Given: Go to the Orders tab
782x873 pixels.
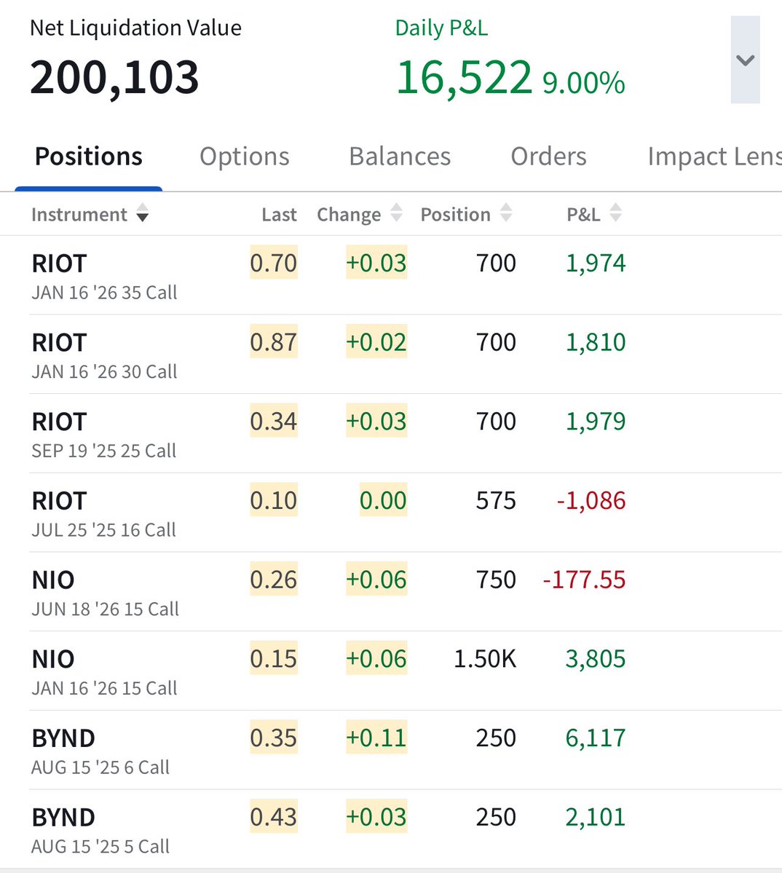Looking at the screenshot, I should pos(549,157).
